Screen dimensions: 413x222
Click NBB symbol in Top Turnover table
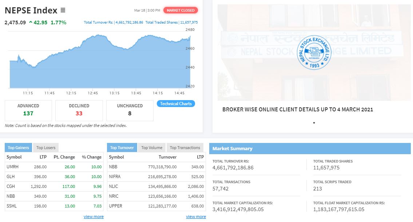(113, 167)
